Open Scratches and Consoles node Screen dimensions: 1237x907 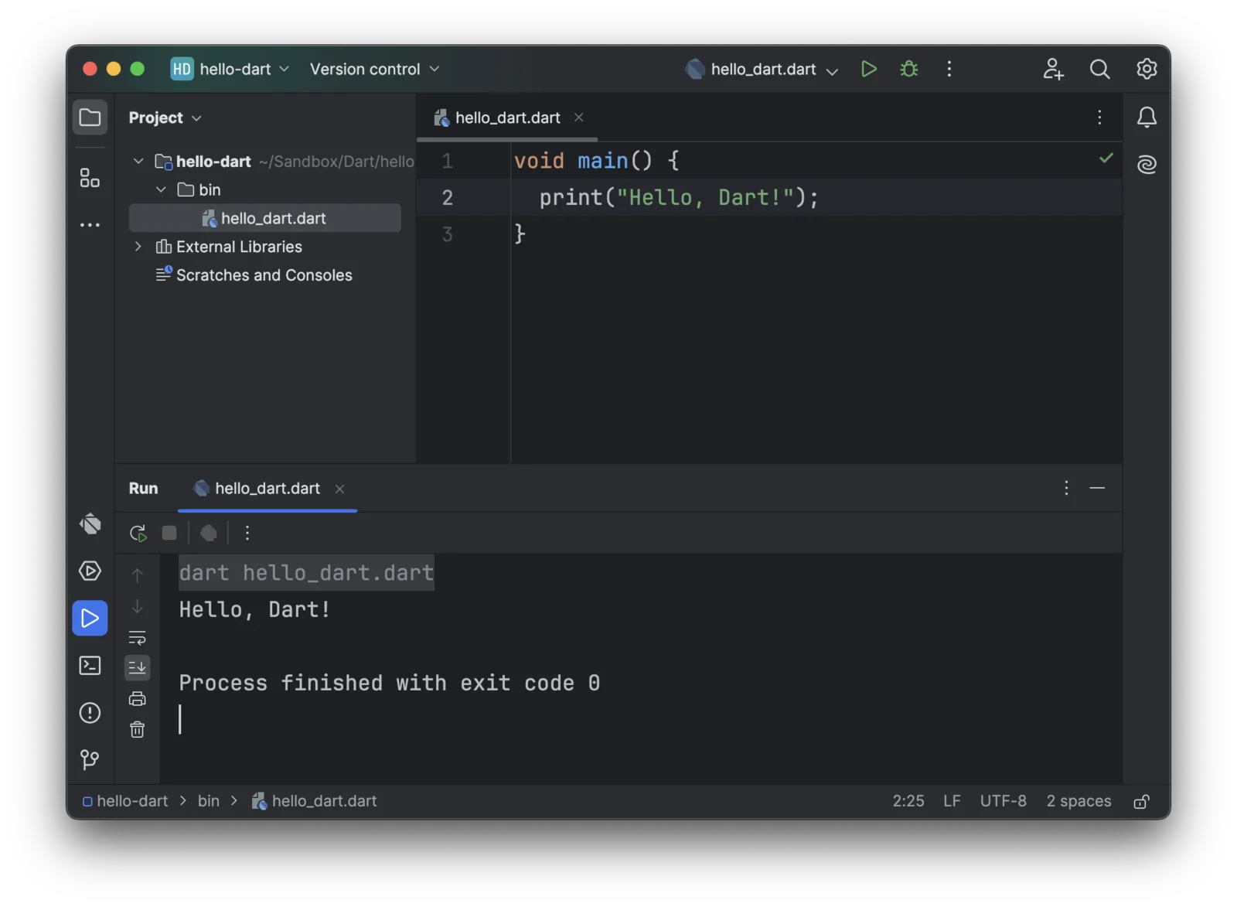[x=254, y=275]
